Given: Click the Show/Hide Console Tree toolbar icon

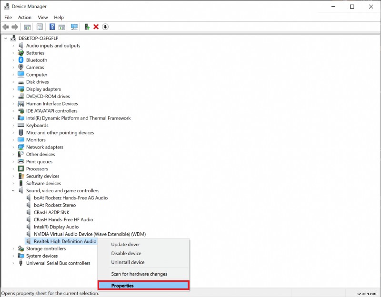Looking at the screenshot, I should pyautogui.click(x=28, y=27).
